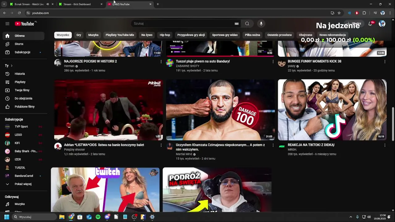Open options for Tuszol pluje piwem video
Screen dimensions: 395x222
click(x=273, y=62)
